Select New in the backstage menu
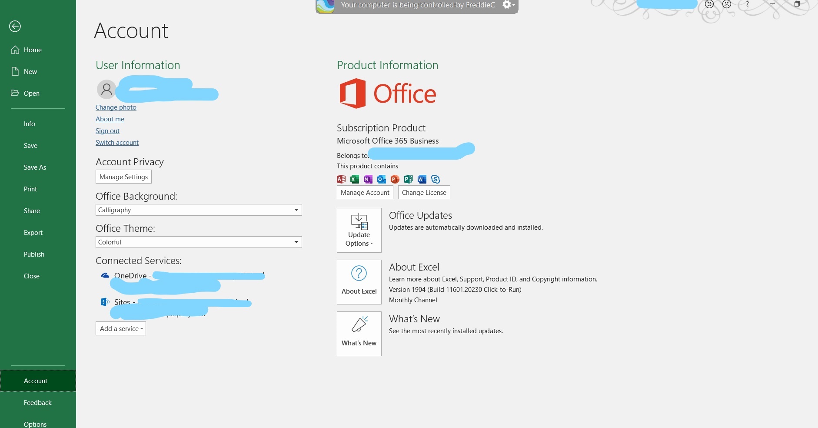Image resolution: width=818 pixels, height=428 pixels. 38,72
